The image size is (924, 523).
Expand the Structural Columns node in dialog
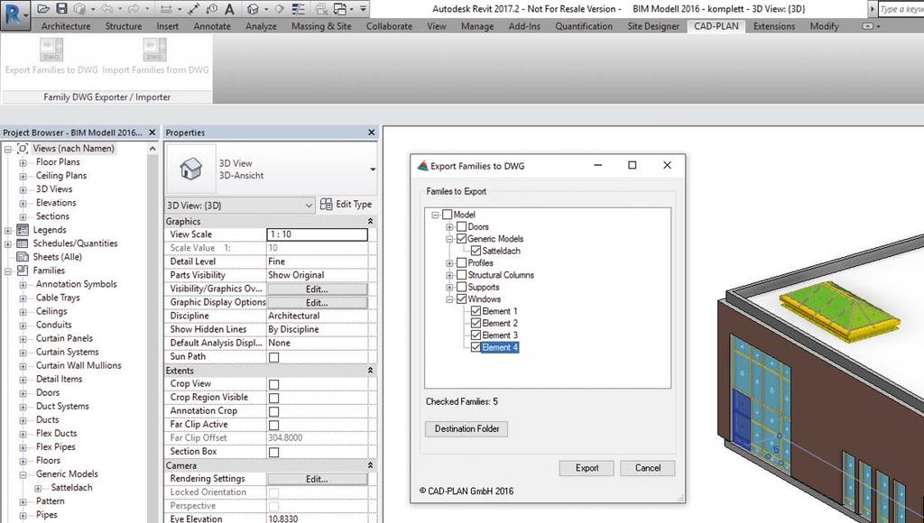pos(449,275)
